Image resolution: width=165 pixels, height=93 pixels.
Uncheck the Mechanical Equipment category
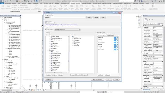51,38
